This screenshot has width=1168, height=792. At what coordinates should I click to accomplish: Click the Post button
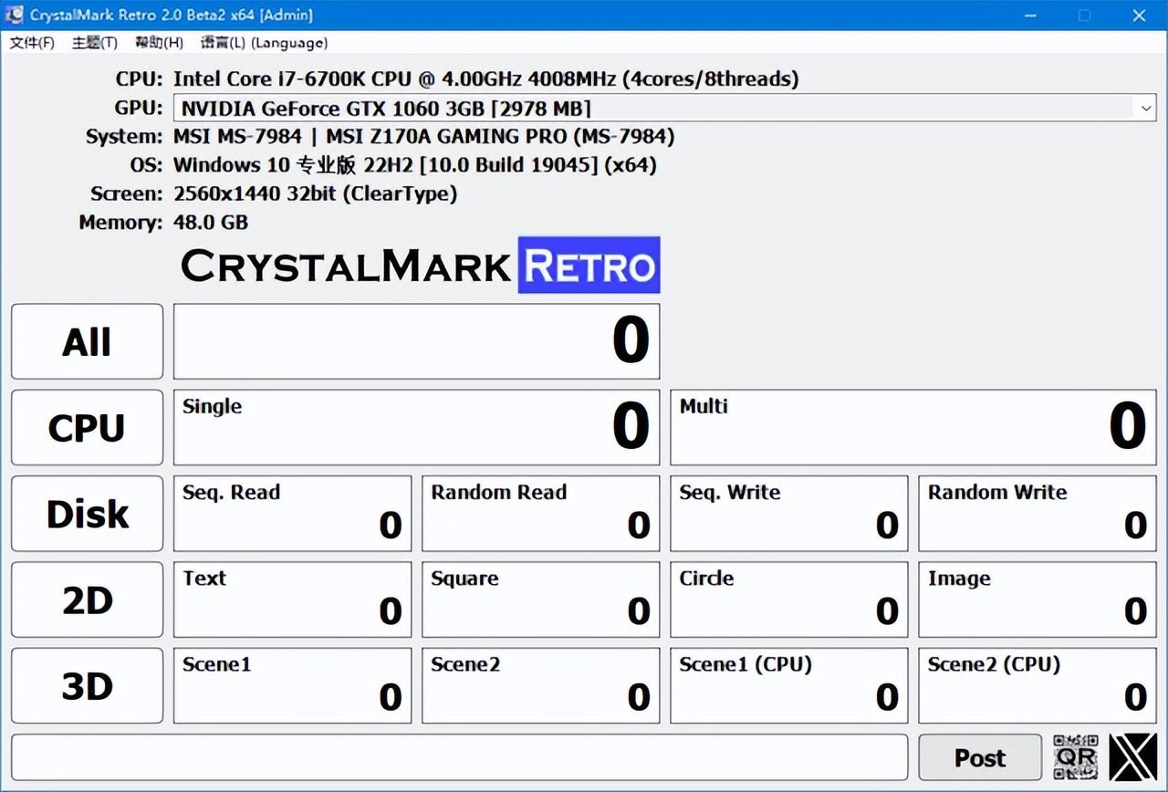click(980, 756)
